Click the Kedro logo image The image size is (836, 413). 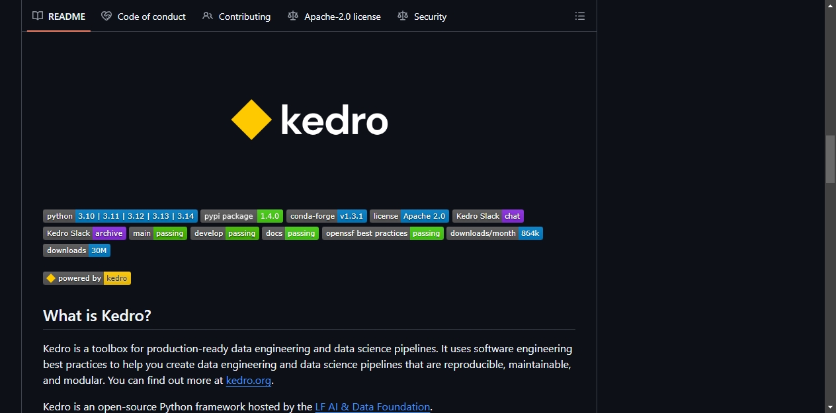tap(309, 120)
